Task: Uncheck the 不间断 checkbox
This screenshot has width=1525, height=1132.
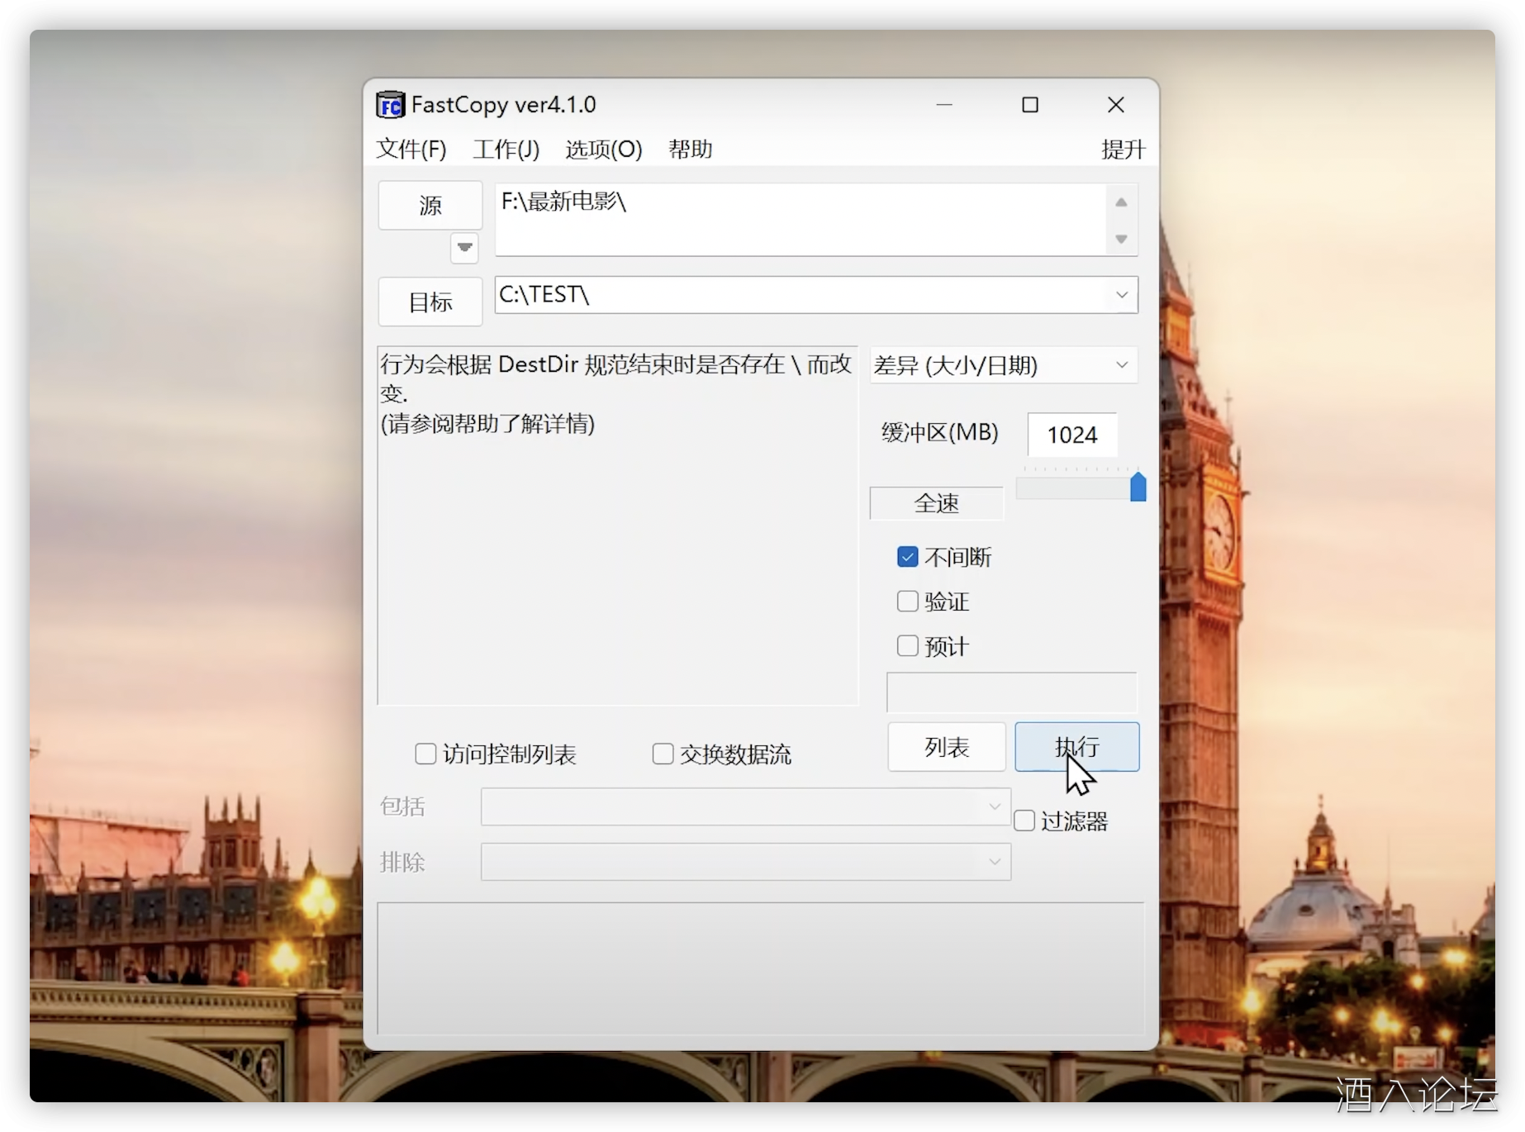Action: coord(907,557)
